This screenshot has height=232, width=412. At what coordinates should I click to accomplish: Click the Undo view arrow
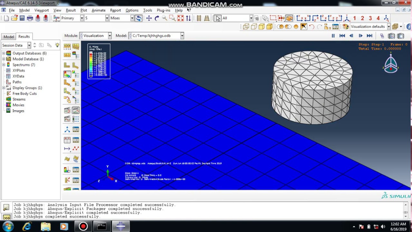click(x=312, y=27)
